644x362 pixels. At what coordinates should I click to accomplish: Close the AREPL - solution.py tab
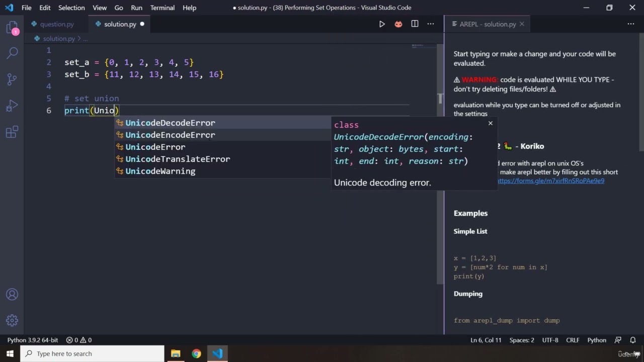(x=522, y=24)
